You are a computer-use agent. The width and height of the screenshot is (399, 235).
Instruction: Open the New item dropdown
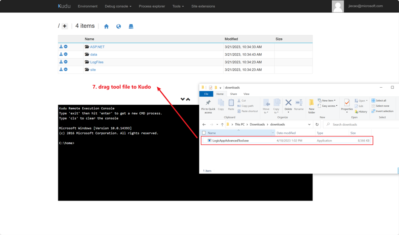tap(327, 100)
